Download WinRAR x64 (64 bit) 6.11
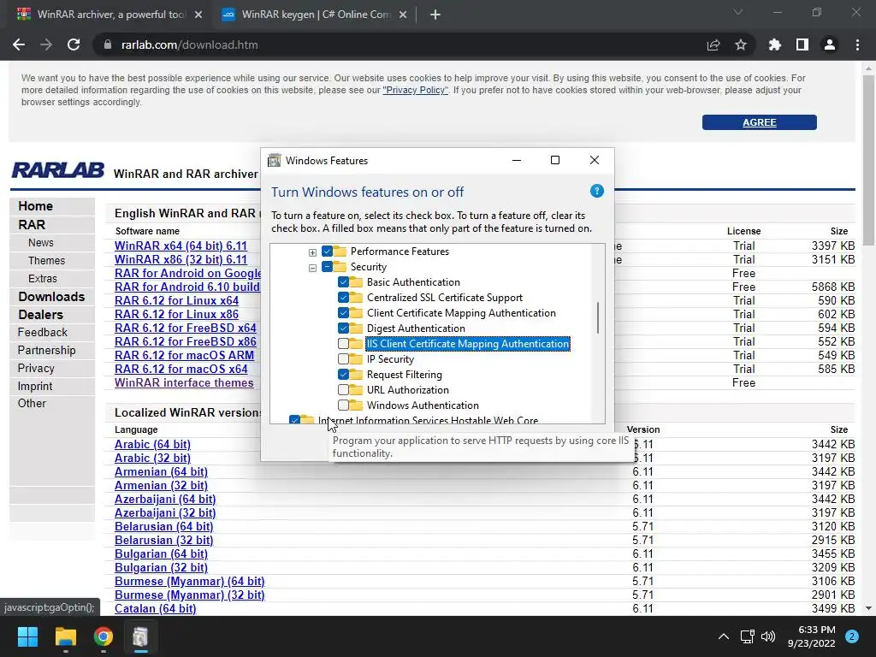This screenshot has width=876, height=657. tap(181, 246)
